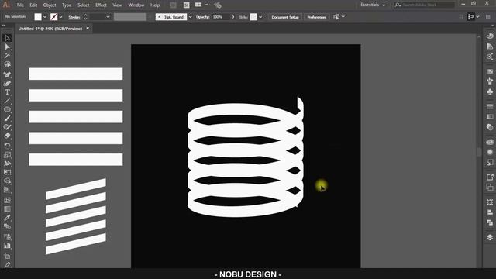Select the Curvature tool
Viewport: 496px width, 279px height.
click(x=7, y=84)
